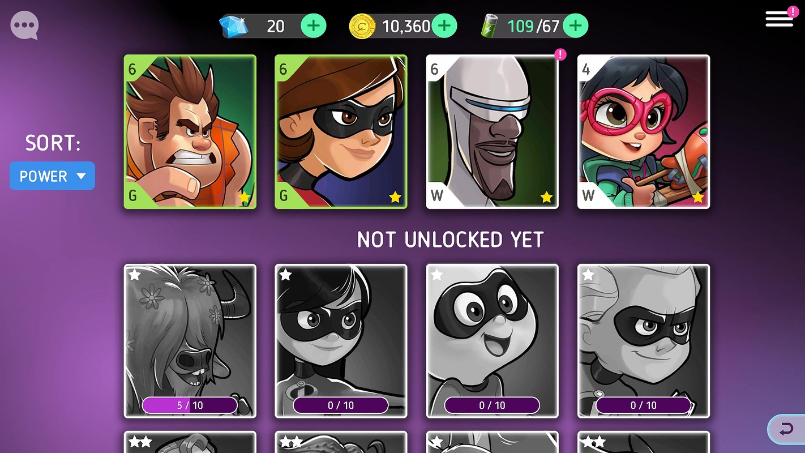
Task: Select the Wreck-It Ralph hero card
Action: [x=190, y=132]
